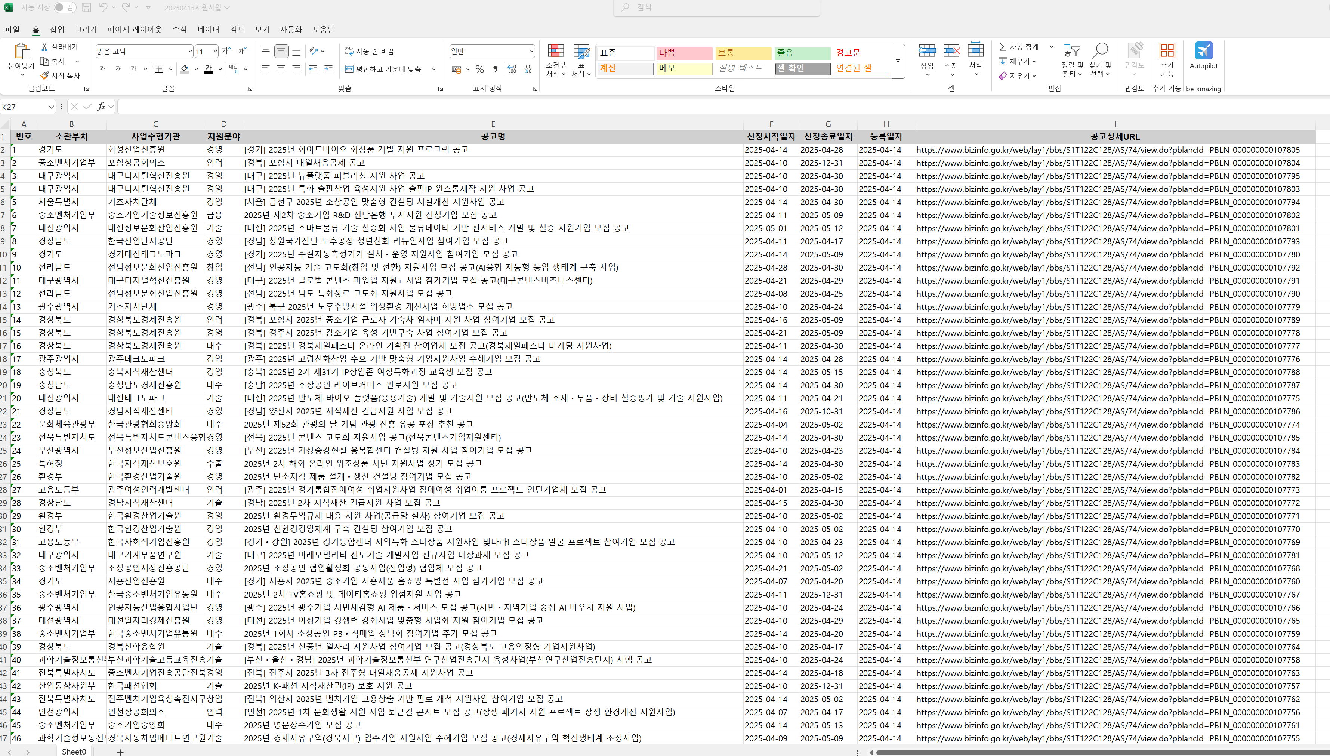This screenshot has height=756, width=1330.
Task: Expand the cell styles gallery arrow
Action: (898, 61)
